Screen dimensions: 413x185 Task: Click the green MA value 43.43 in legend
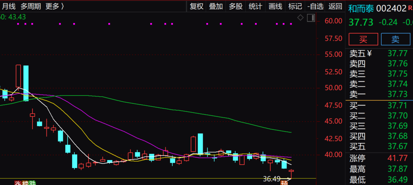pyautogui.click(x=17, y=17)
